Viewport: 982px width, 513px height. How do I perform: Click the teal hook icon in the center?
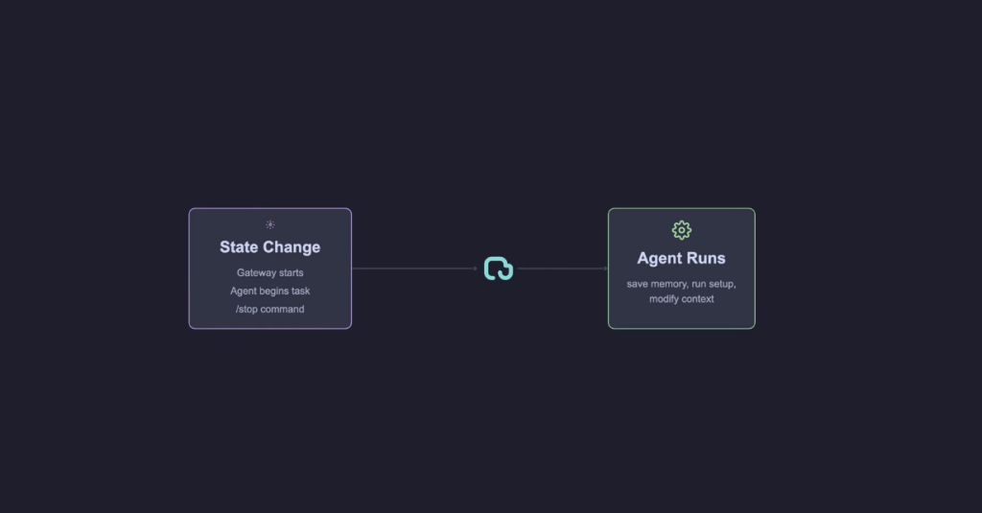[x=499, y=268]
